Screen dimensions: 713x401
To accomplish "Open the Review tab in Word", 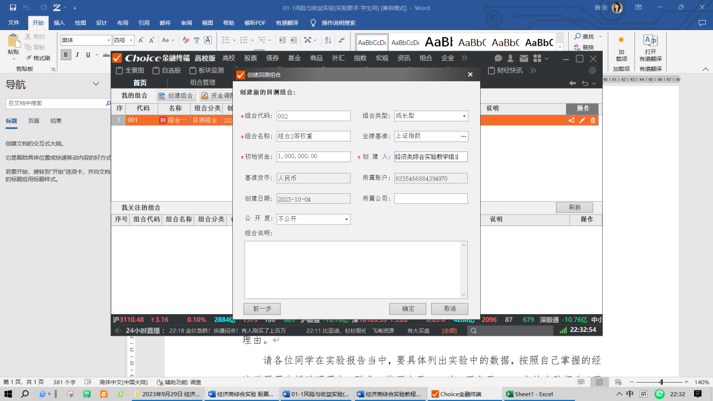I will [186, 23].
